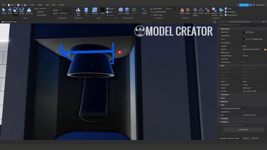The image size is (267, 150).
Task: Switch to the Explorer panel tab
Action: [255, 138]
